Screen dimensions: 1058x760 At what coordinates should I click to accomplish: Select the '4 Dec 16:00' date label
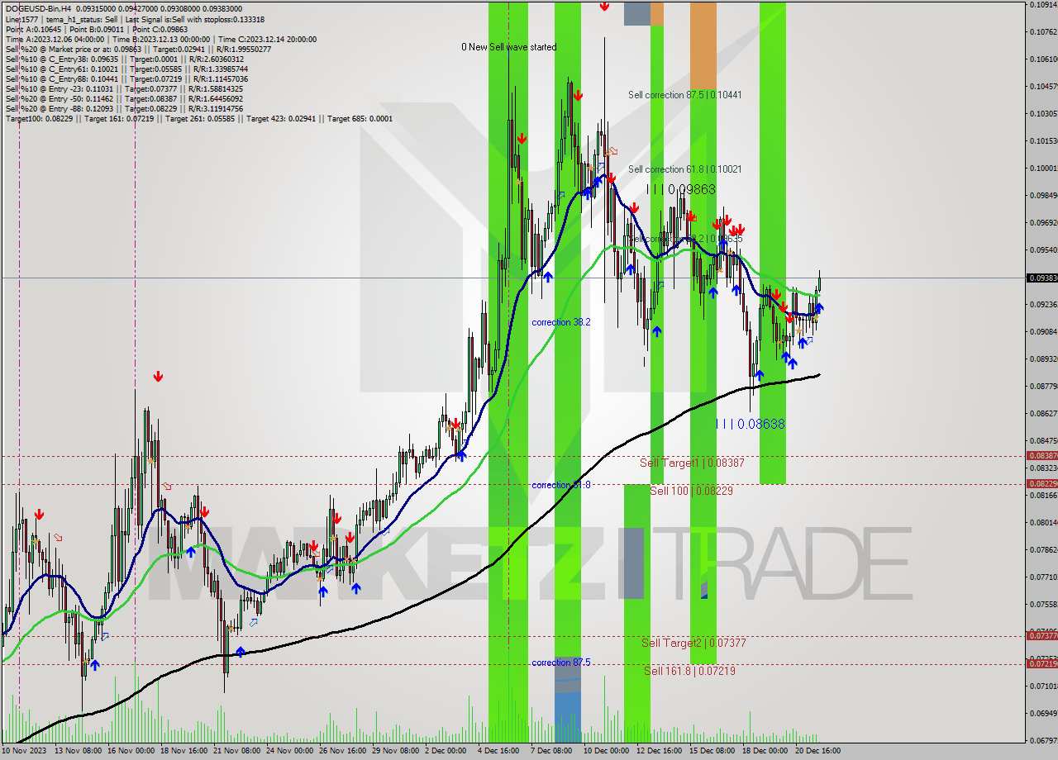click(x=499, y=751)
